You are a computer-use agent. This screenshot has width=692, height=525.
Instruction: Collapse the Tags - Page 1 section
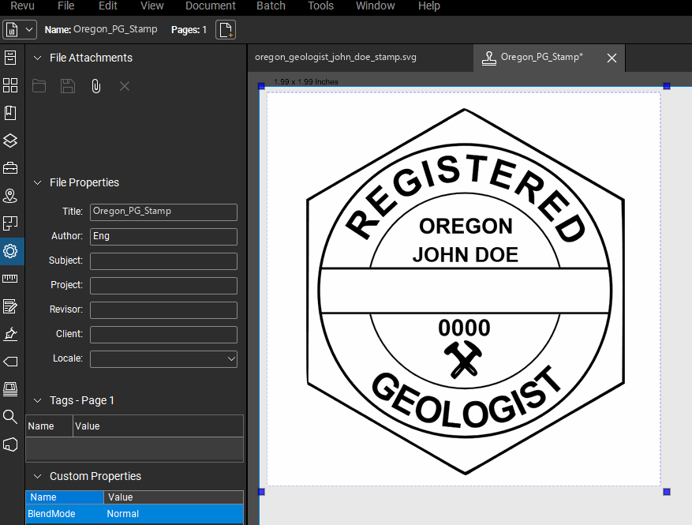coord(38,400)
